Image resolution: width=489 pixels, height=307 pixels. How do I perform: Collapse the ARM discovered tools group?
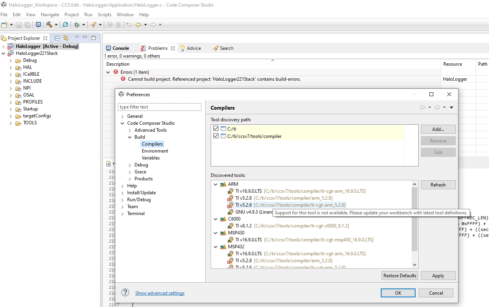215,184
